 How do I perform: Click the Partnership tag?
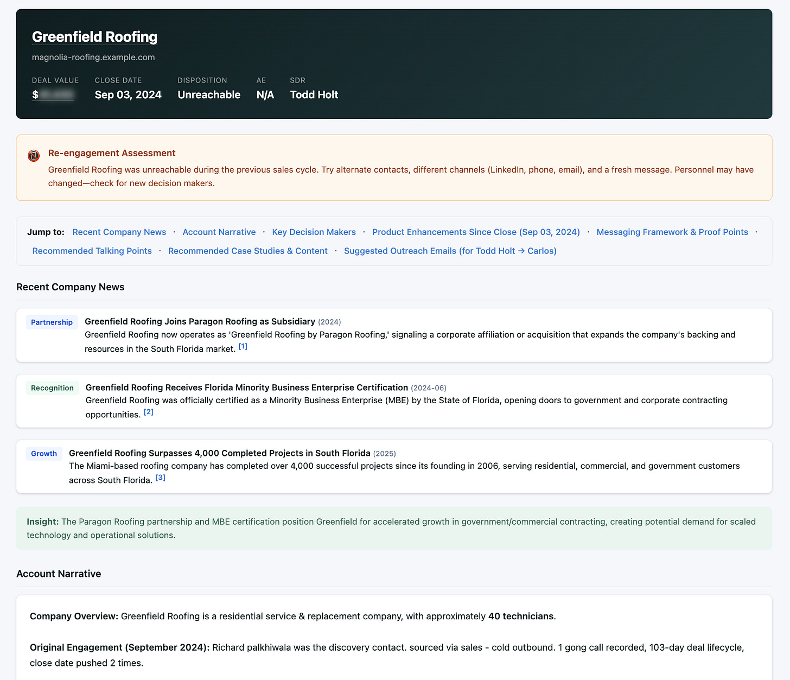click(x=52, y=322)
